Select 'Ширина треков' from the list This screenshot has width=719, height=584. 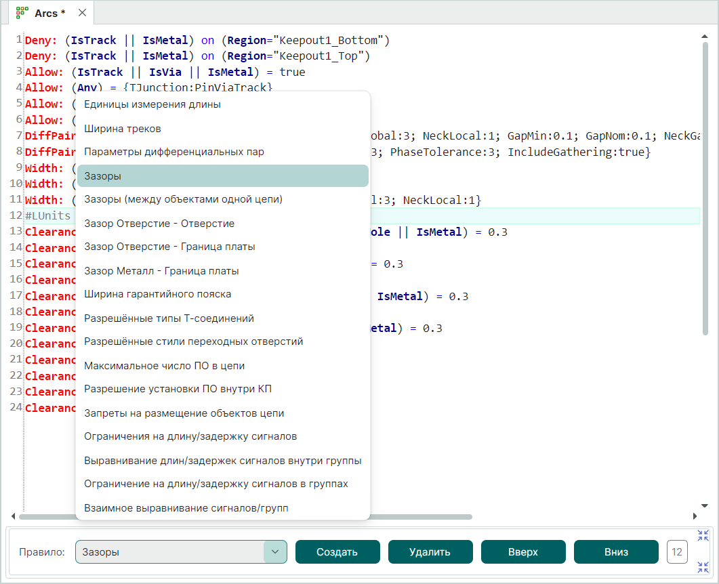pyautogui.click(x=123, y=128)
